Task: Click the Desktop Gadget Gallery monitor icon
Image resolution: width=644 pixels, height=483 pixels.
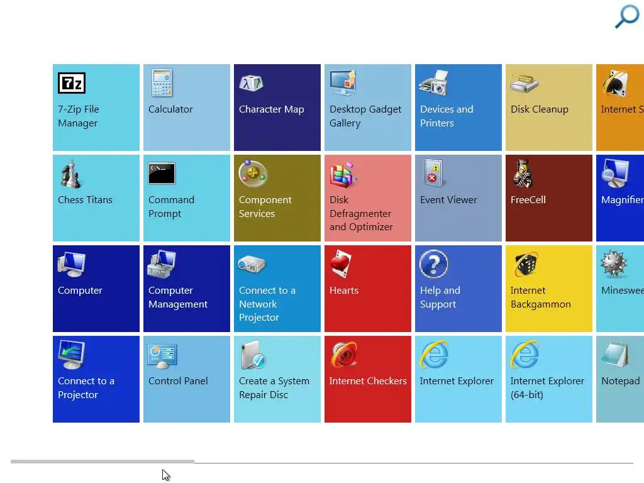Action: click(343, 82)
